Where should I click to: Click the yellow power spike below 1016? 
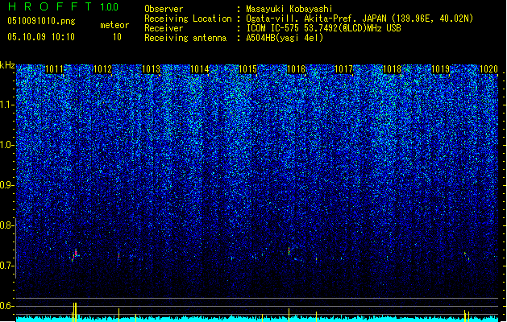coord(289,315)
